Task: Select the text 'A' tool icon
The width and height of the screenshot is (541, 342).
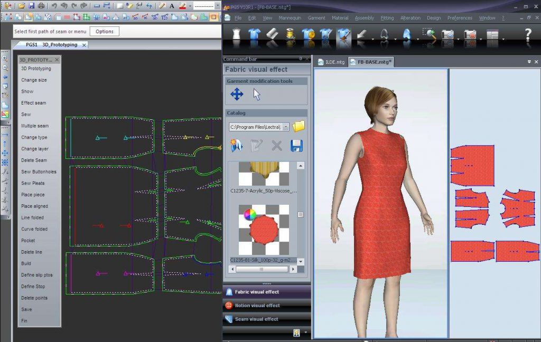Action: click(172, 6)
